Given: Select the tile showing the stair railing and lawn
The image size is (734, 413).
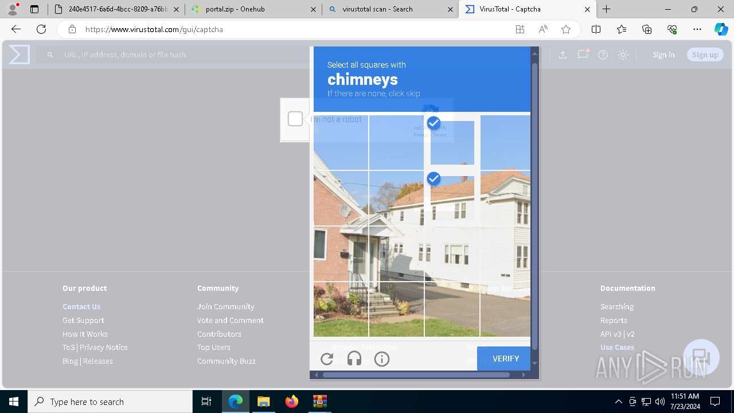Looking at the screenshot, I should pyautogui.click(x=397, y=309).
